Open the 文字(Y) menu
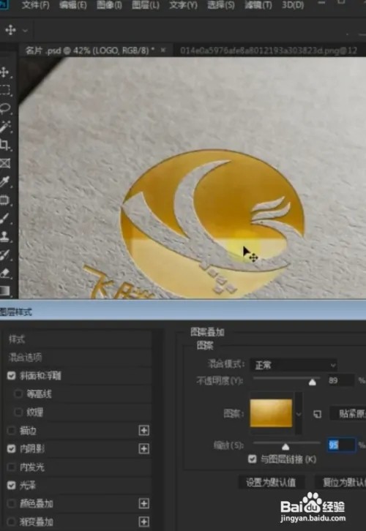Screen dimensions: 366x531 coord(183,5)
